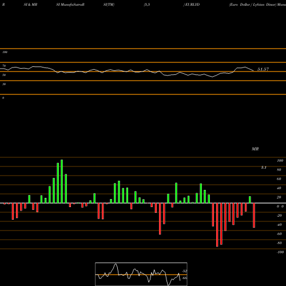The image size is (286, 286).
Task: Click the MR label above the histogram
Action: pos(255,149)
